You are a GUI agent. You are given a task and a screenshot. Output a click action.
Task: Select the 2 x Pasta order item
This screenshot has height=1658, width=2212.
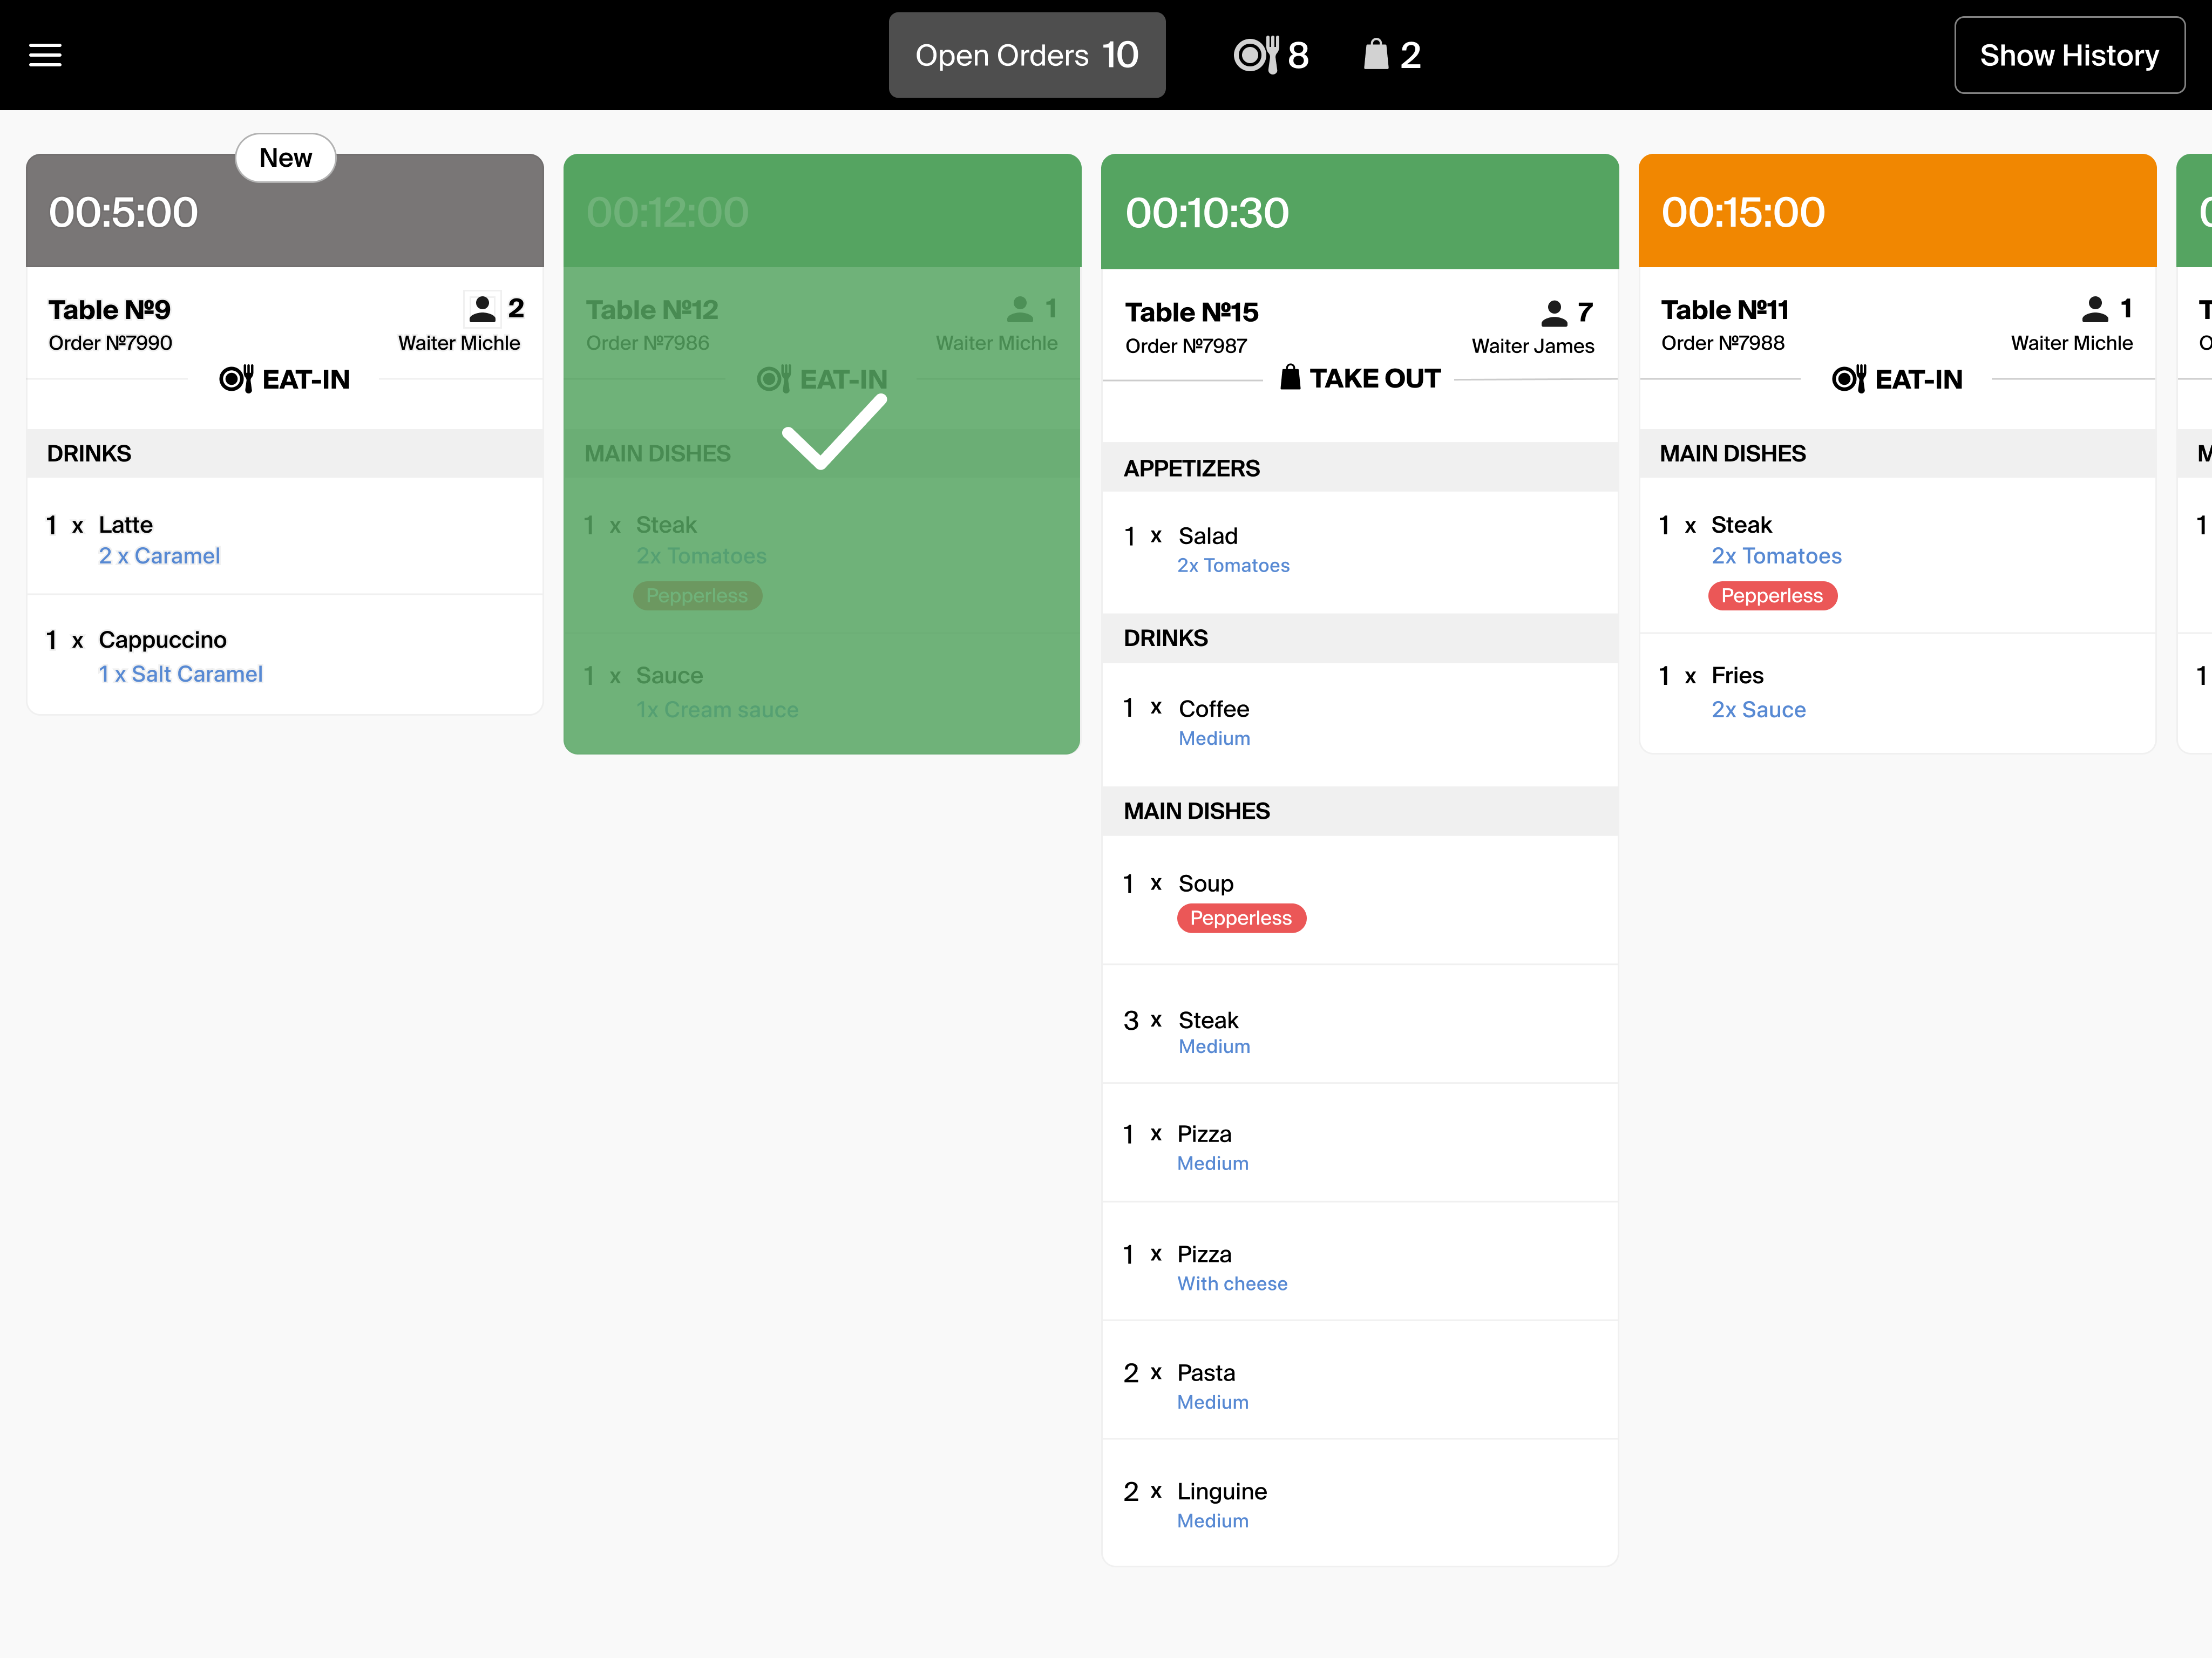[1360, 1380]
